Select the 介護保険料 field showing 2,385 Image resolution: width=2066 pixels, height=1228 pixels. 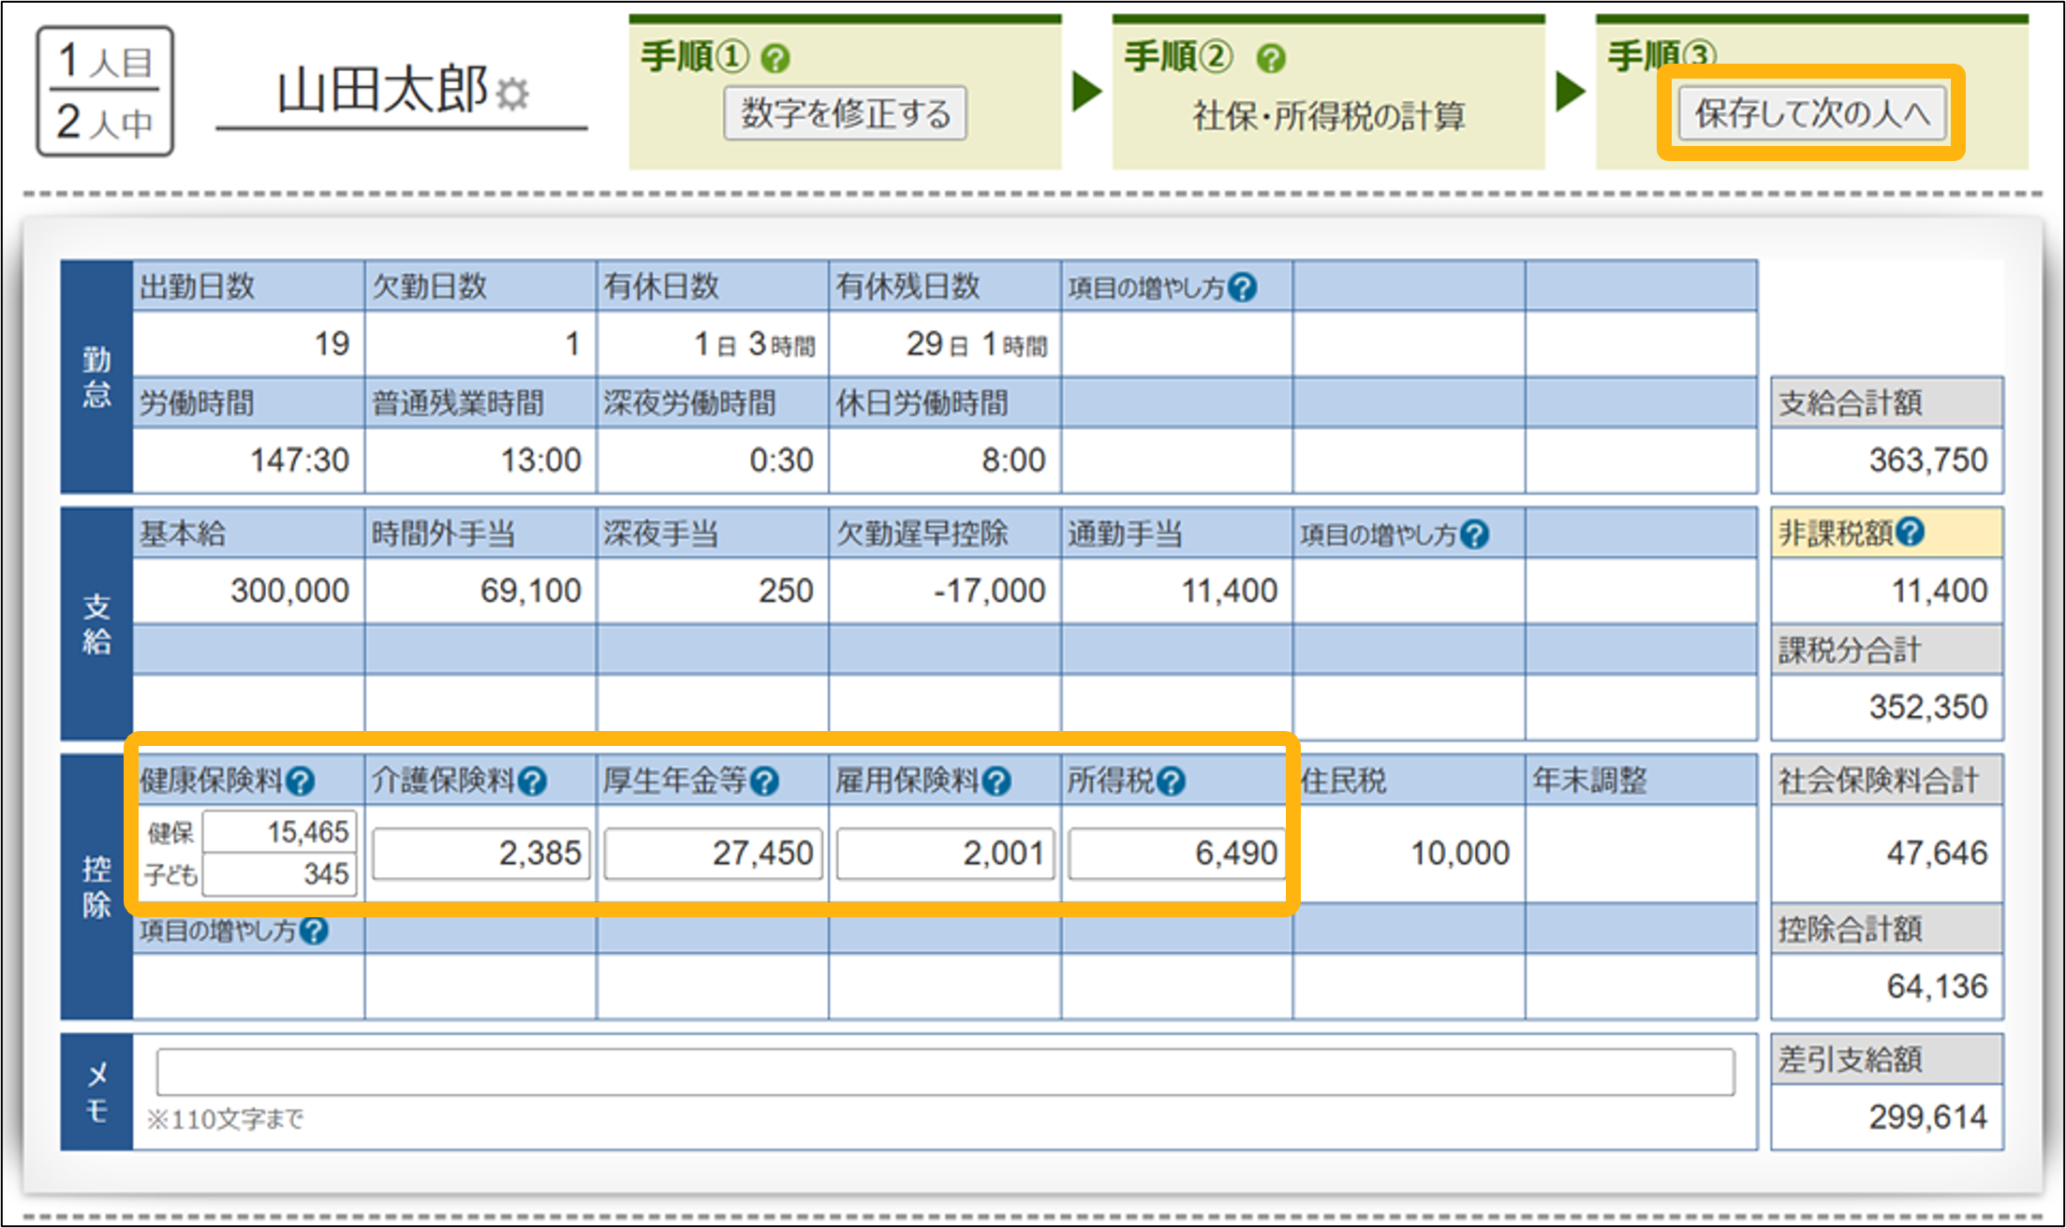481,853
